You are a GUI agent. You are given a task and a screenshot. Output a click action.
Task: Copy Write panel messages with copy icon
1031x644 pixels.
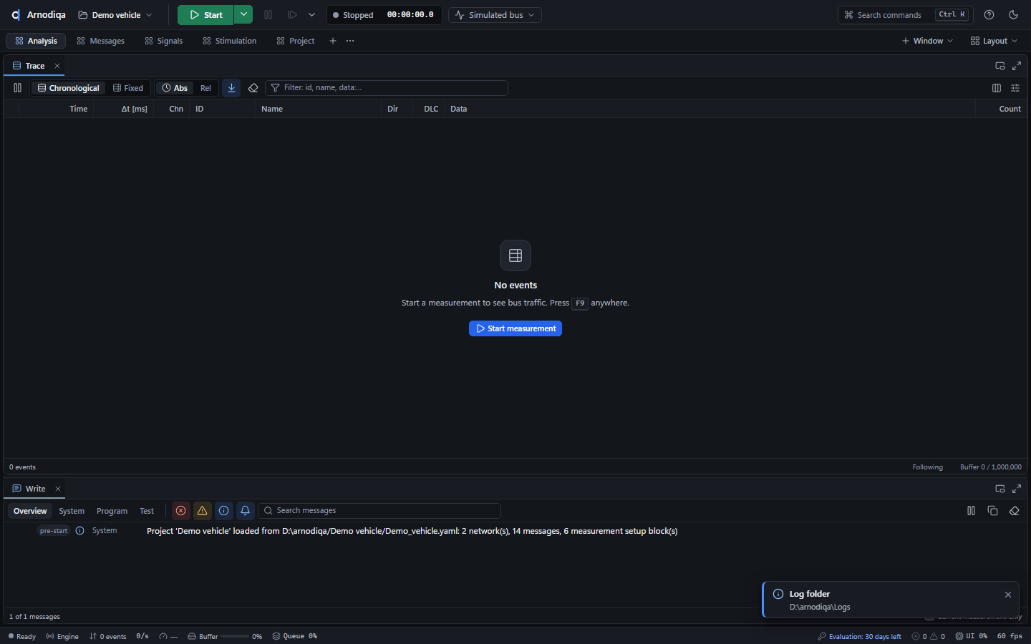point(992,511)
